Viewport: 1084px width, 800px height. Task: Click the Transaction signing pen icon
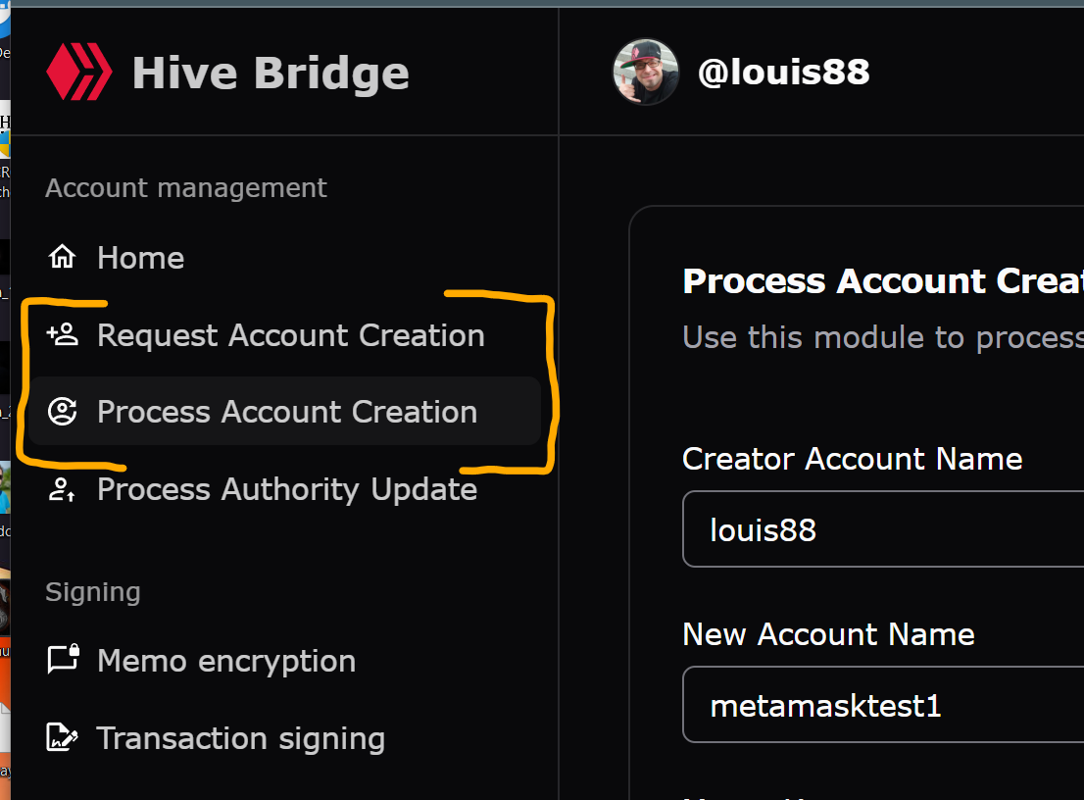click(62, 737)
